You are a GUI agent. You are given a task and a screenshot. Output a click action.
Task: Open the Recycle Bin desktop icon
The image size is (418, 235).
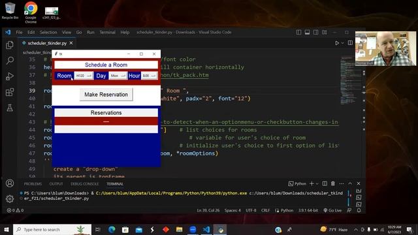click(x=10, y=11)
